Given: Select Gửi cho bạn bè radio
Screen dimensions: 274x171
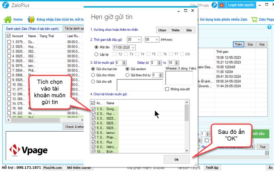Looking at the screenshot, I should click(93, 69).
